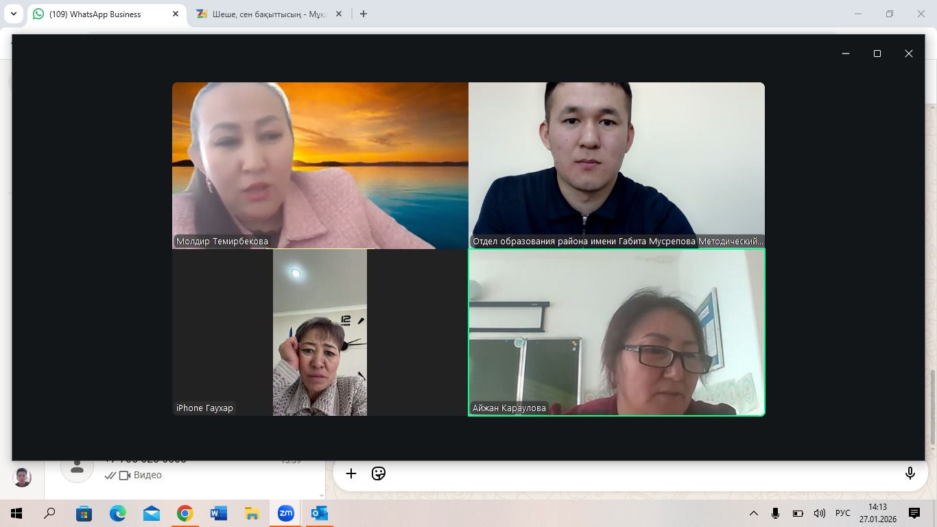Click the attach plus icon in WhatsApp
The height and width of the screenshot is (527, 937).
(351, 473)
